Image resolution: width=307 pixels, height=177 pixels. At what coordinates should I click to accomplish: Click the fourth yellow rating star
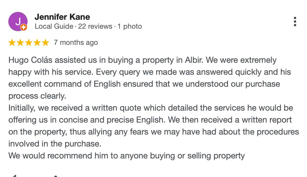tap(37, 42)
